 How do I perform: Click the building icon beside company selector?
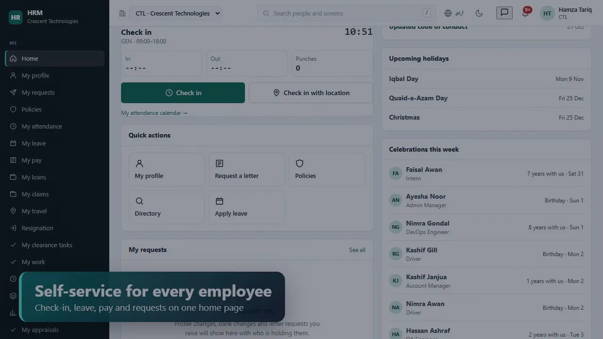[x=122, y=13]
